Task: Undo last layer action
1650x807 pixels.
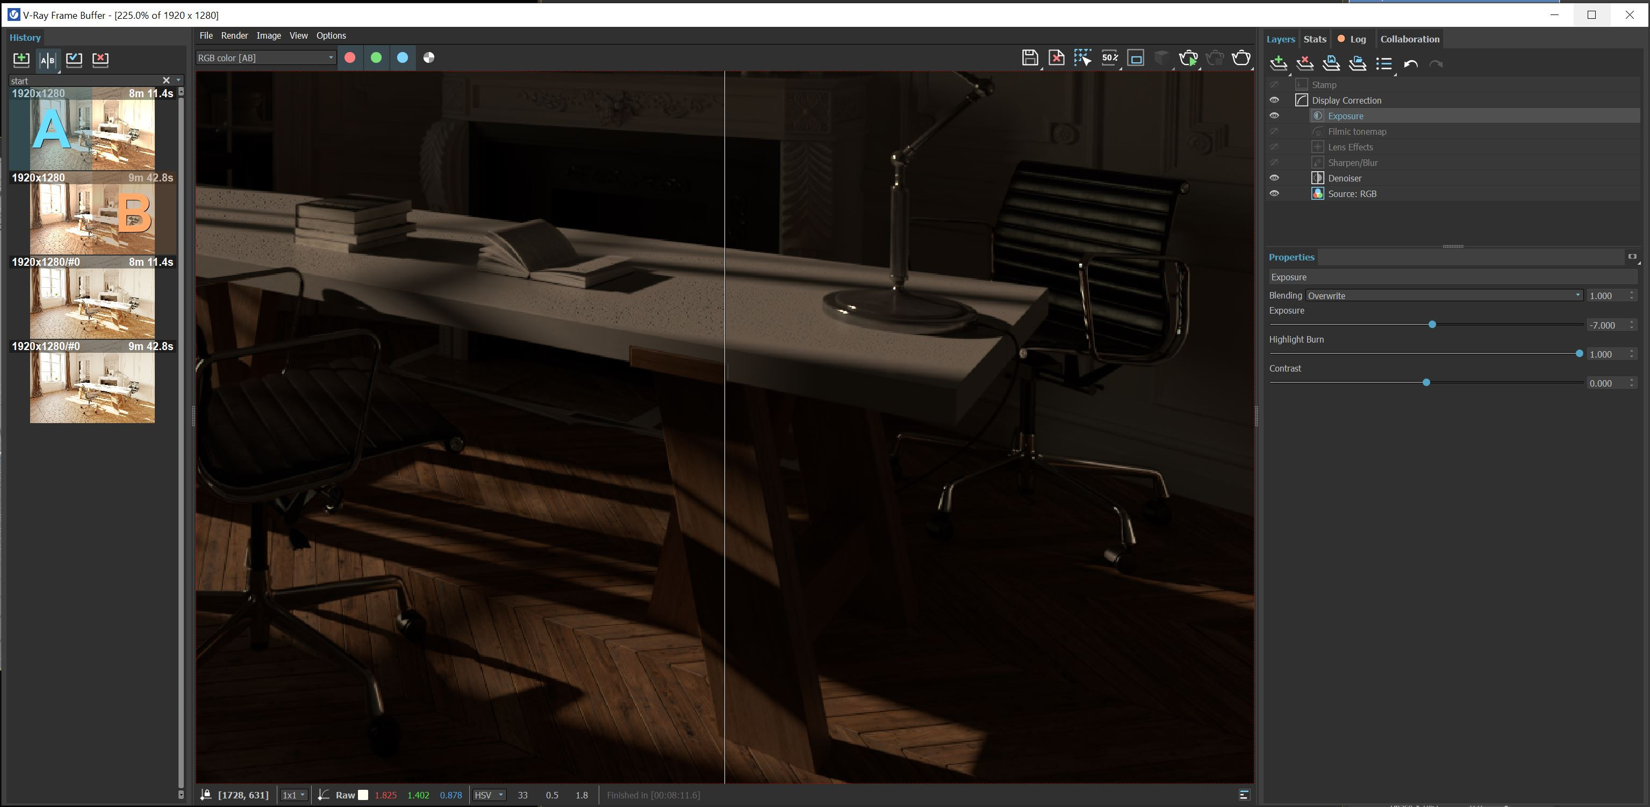Action: [x=1410, y=64]
